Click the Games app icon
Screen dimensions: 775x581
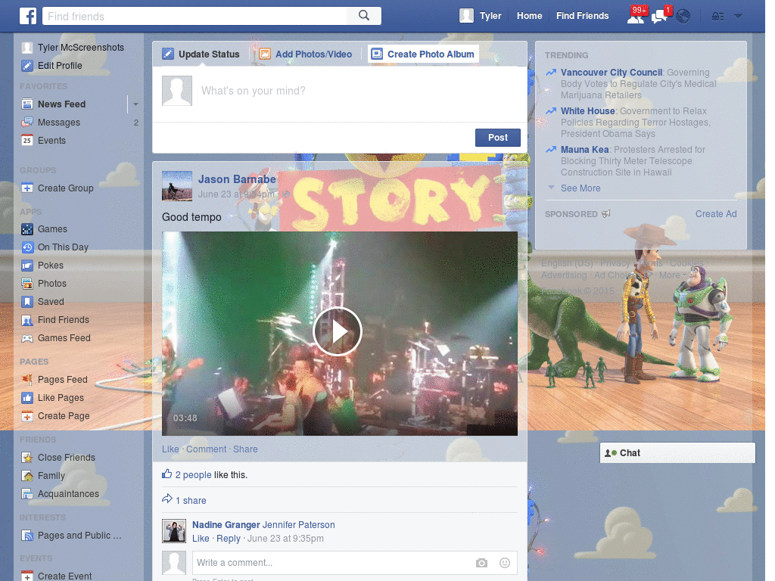click(27, 229)
